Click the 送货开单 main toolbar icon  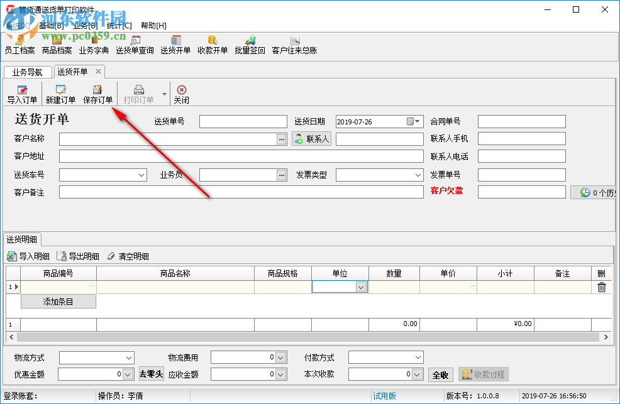pyautogui.click(x=175, y=45)
